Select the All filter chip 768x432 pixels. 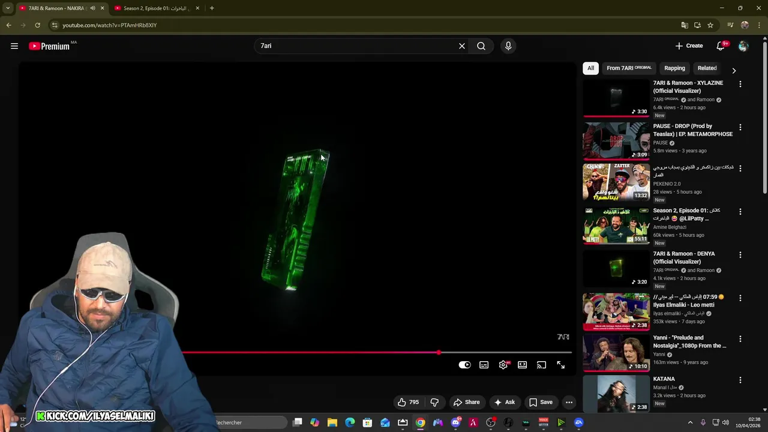click(590, 68)
